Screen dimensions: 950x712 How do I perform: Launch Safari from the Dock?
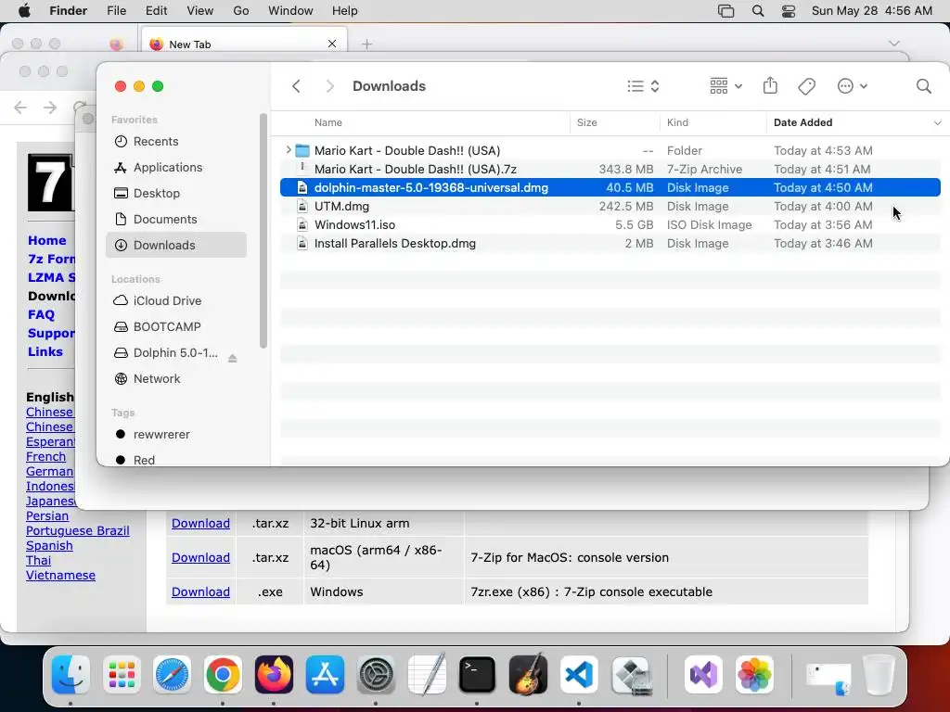pyautogui.click(x=172, y=675)
